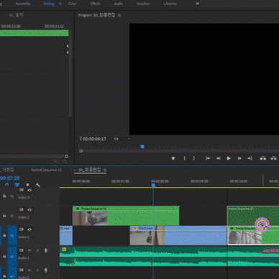
Task: Open Timeline Display Settings wrench
Action: pyautogui.click(x=38, y=185)
